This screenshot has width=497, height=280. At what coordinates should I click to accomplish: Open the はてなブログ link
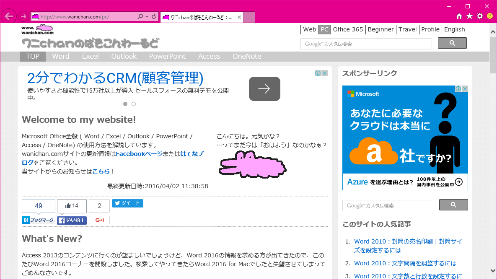(192, 154)
